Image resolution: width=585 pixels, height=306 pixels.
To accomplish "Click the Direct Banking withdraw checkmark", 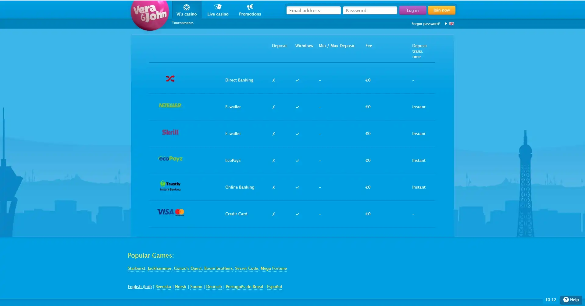I will [297, 80].
